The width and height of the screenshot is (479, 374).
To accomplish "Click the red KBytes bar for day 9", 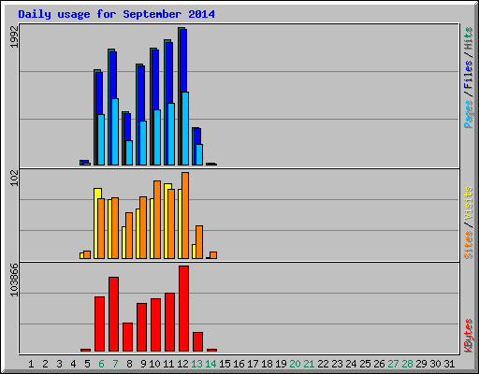I will click(x=141, y=327).
